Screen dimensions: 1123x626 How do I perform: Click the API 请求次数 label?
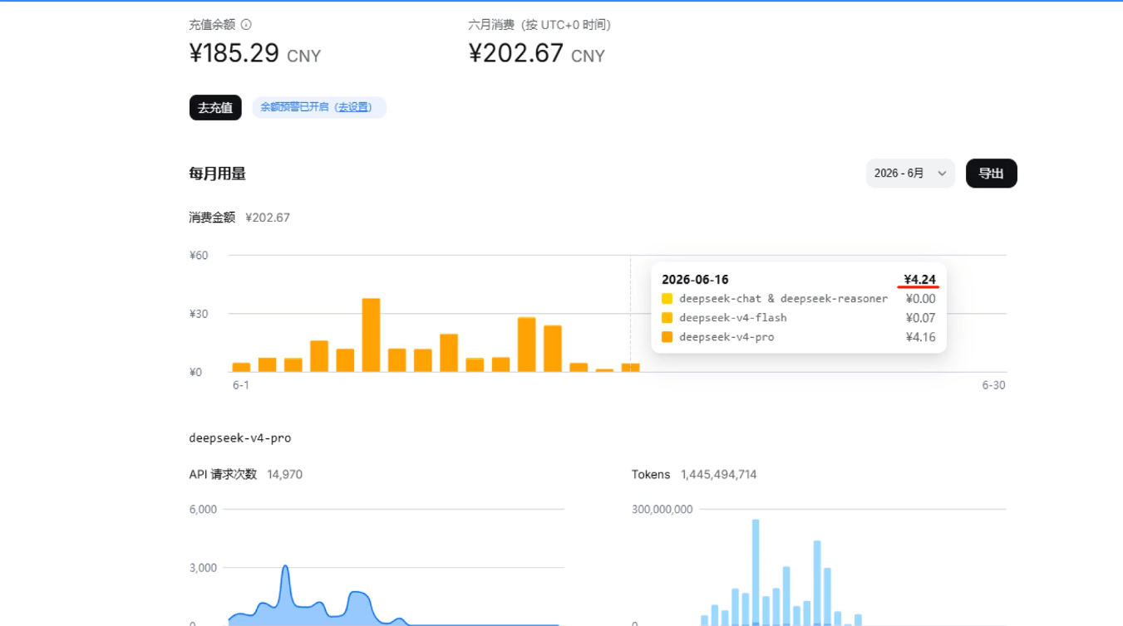coord(223,475)
